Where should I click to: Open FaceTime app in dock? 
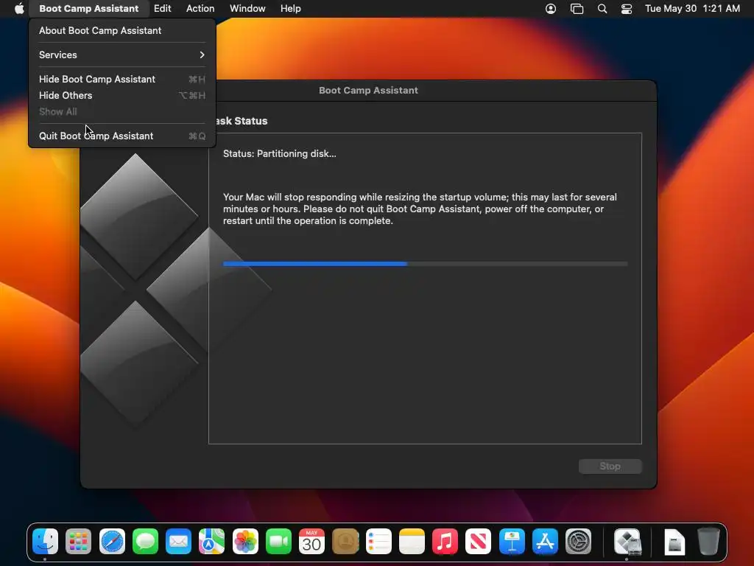[x=278, y=542]
